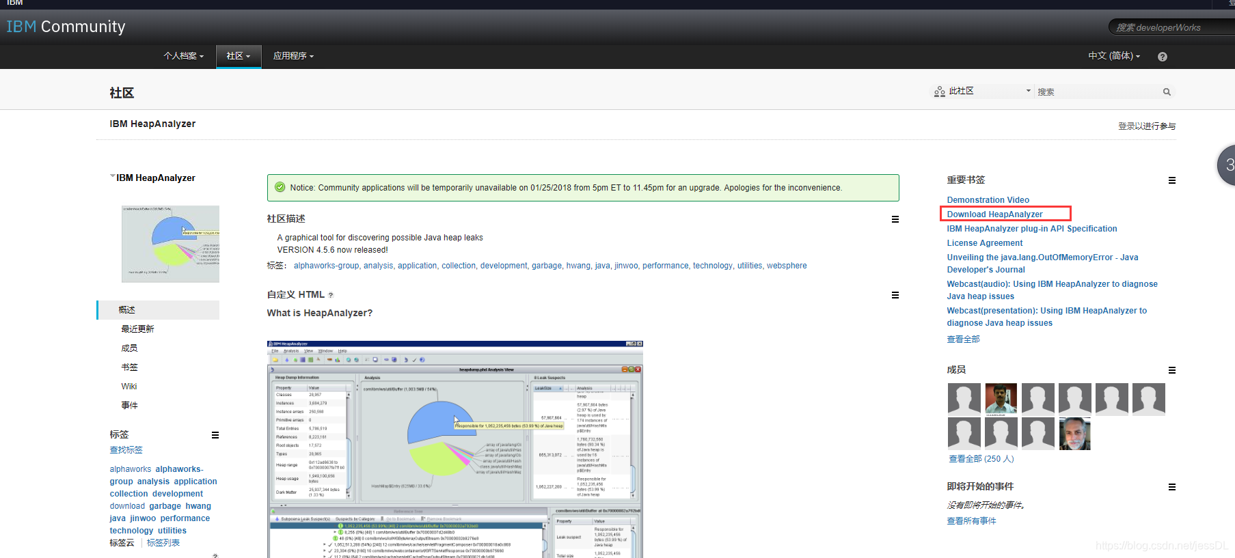Switch to 标签列表 view
1235x558 pixels.
coord(163,543)
